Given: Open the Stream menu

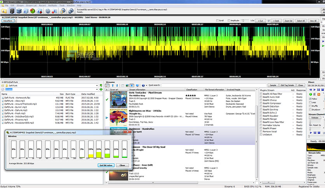Looking at the screenshot, I should [x=20, y=5].
